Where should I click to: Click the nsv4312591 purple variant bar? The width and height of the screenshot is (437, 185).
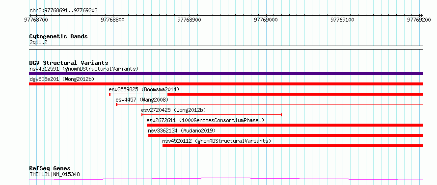pos(226,74)
